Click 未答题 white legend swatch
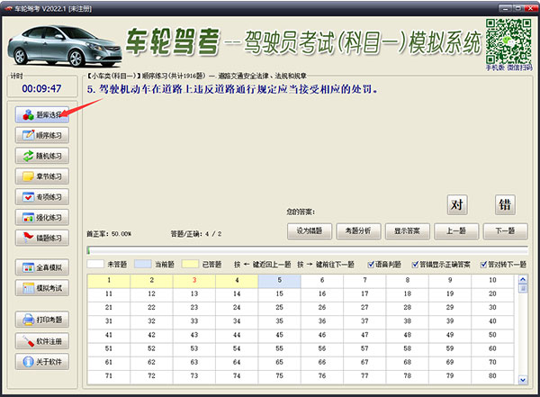Image resolution: width=540 pixels, height=397 pixels. click(95, 264)
